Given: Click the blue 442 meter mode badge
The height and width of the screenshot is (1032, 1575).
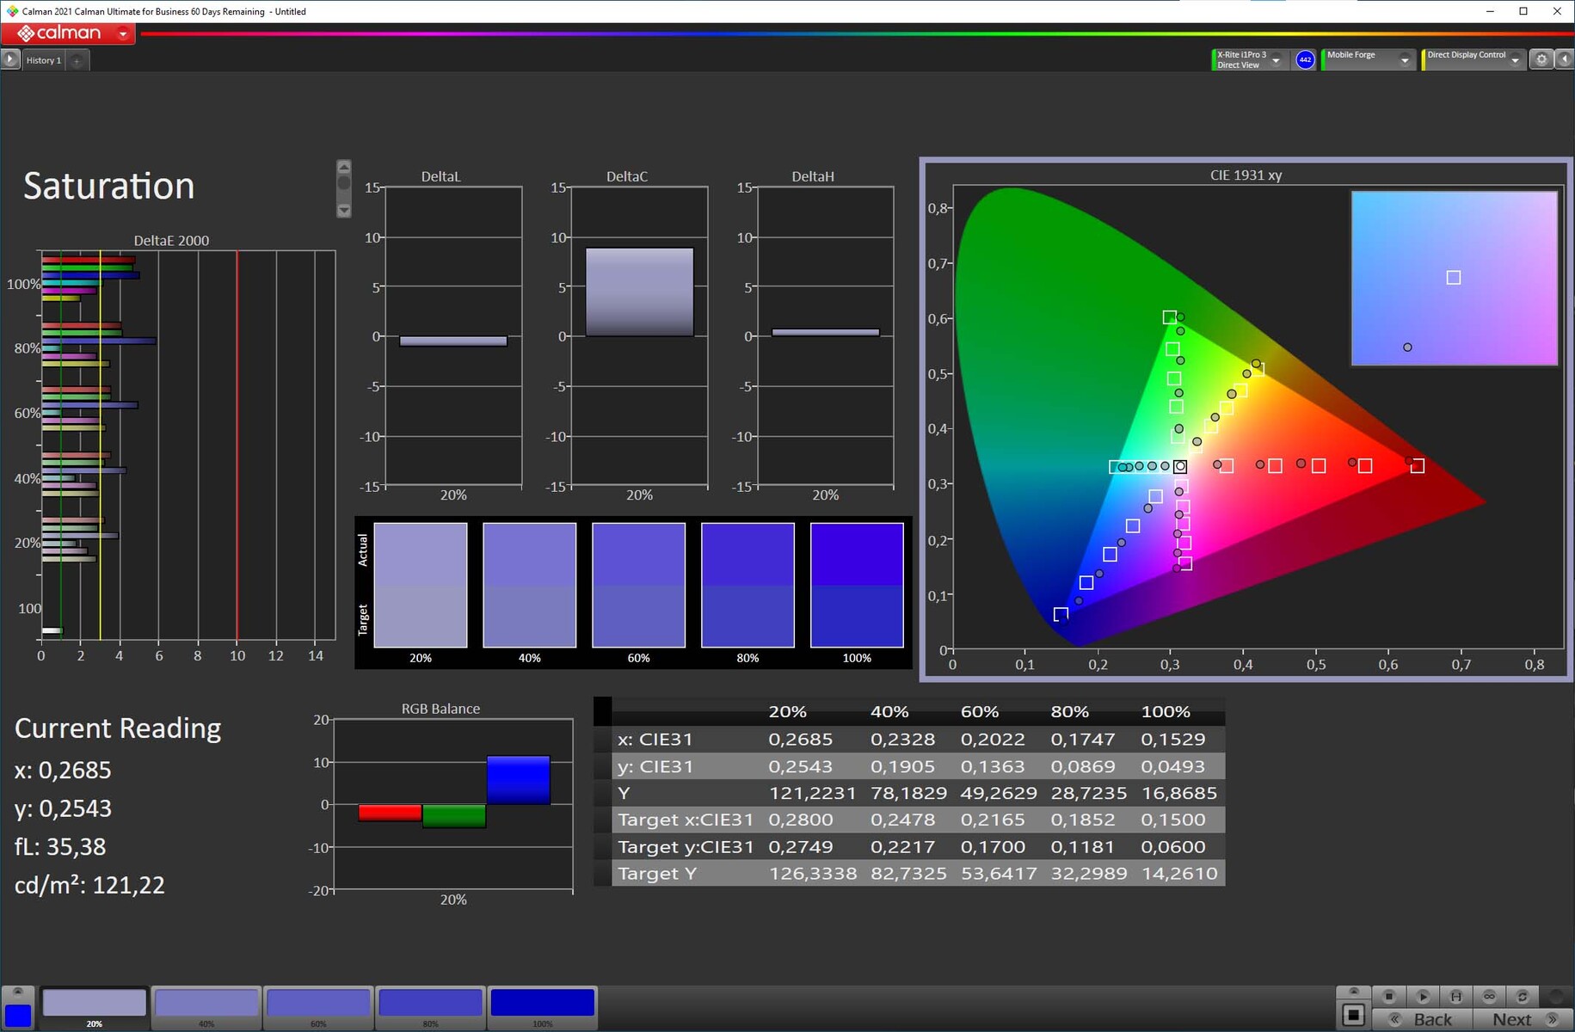Looking at the screenshot, I should [1305, 59].
